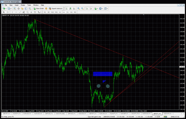This screenshot has width=186, height=119.
Task: Open the Navigator panel icon
Action: (22, 9)
